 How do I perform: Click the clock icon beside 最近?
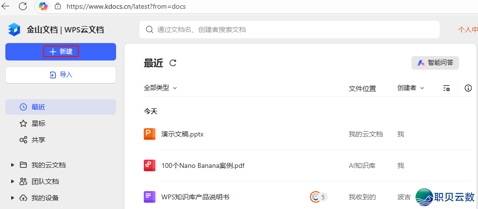23,107
